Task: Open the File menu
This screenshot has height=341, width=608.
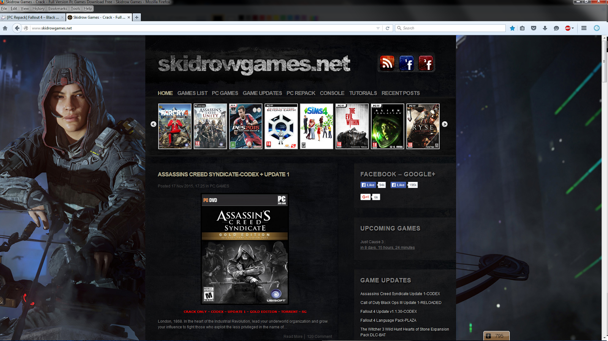Action: point(4,8)
